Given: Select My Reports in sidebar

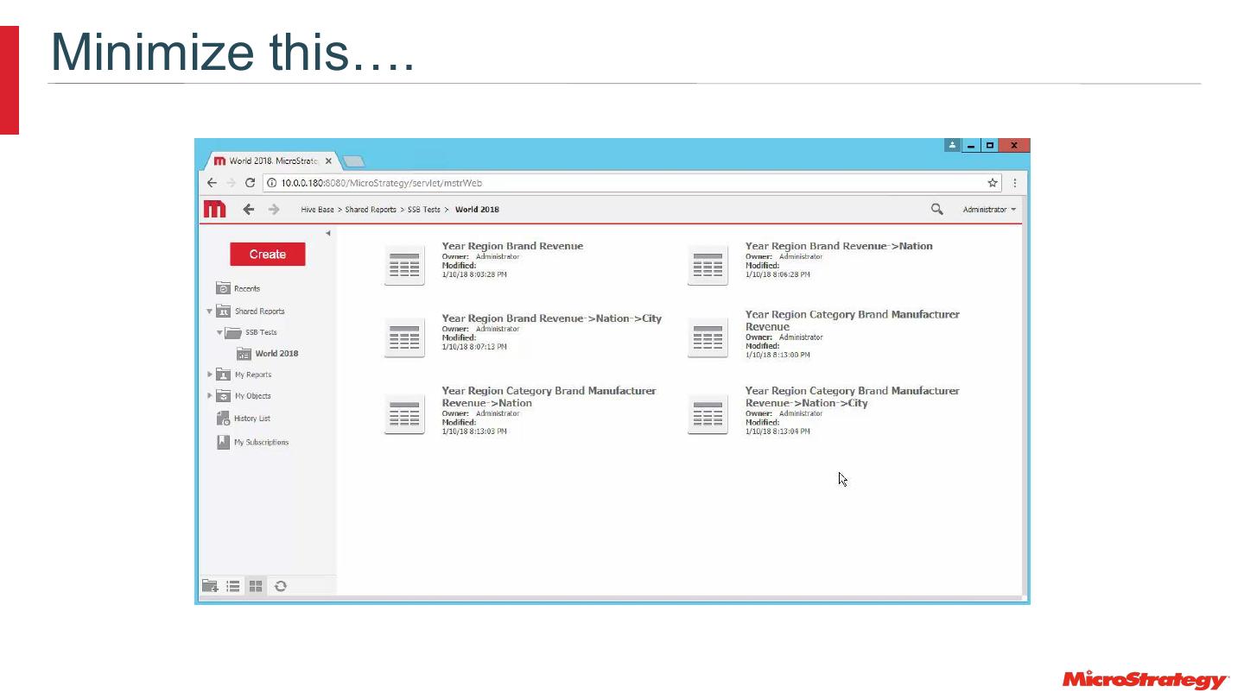Looking at the screenshot, I should [253, 375].
